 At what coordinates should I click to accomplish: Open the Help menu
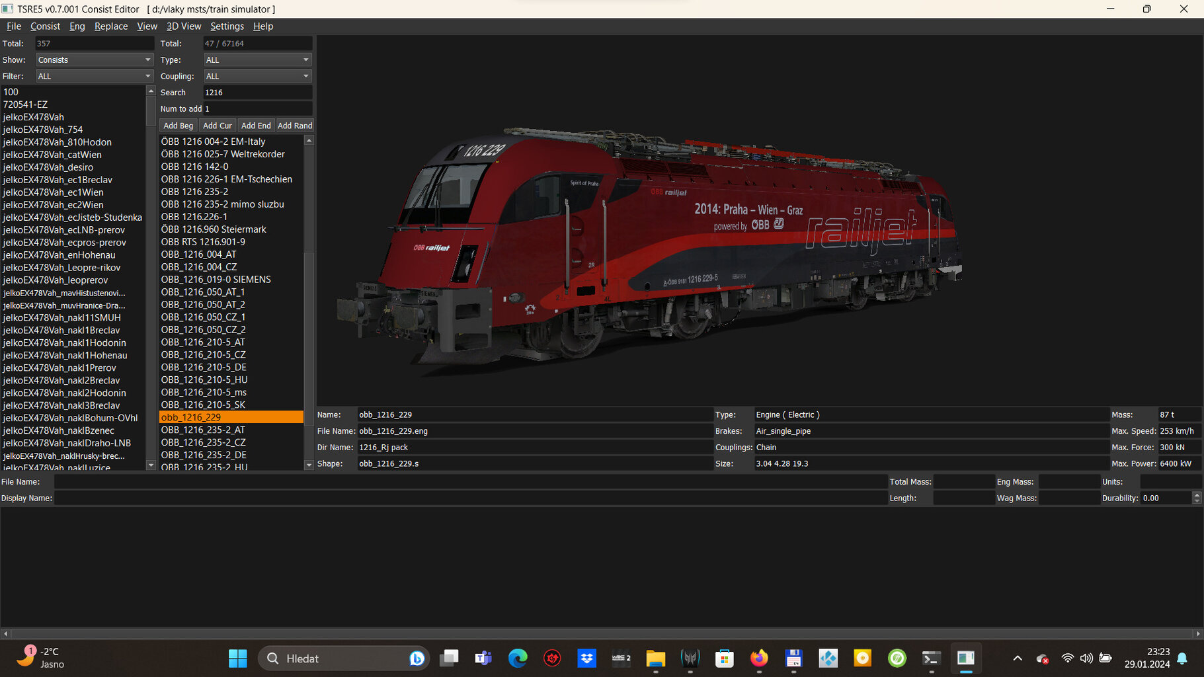click(263, 26)
